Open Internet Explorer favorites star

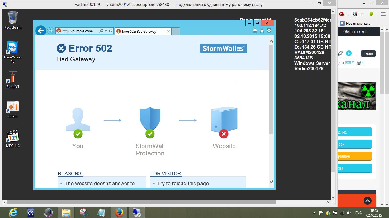[x=262, y=31]
